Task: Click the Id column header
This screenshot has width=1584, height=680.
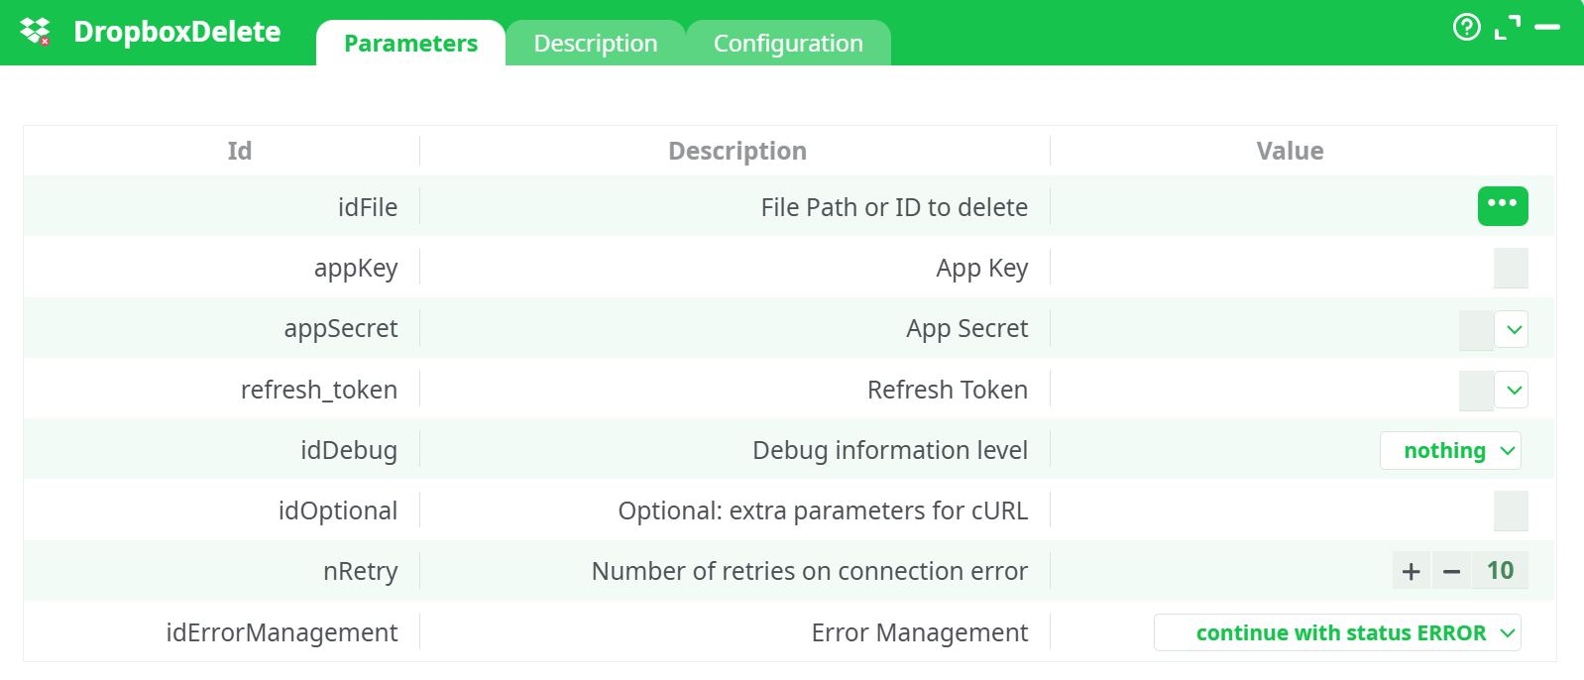Action: click(x=240, y=151)
